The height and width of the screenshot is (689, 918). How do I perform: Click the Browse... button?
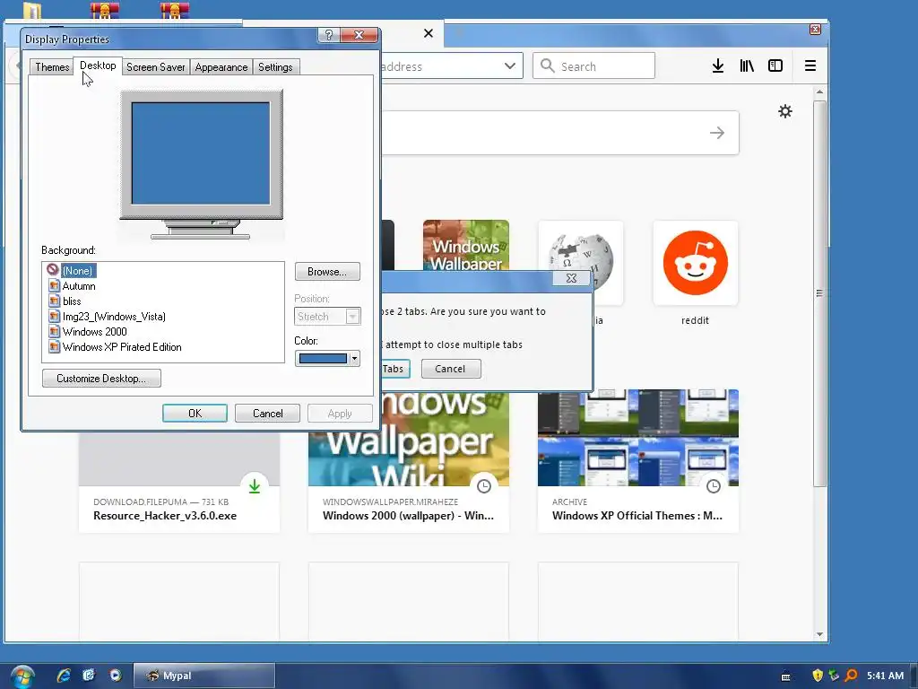click(327, 272)
